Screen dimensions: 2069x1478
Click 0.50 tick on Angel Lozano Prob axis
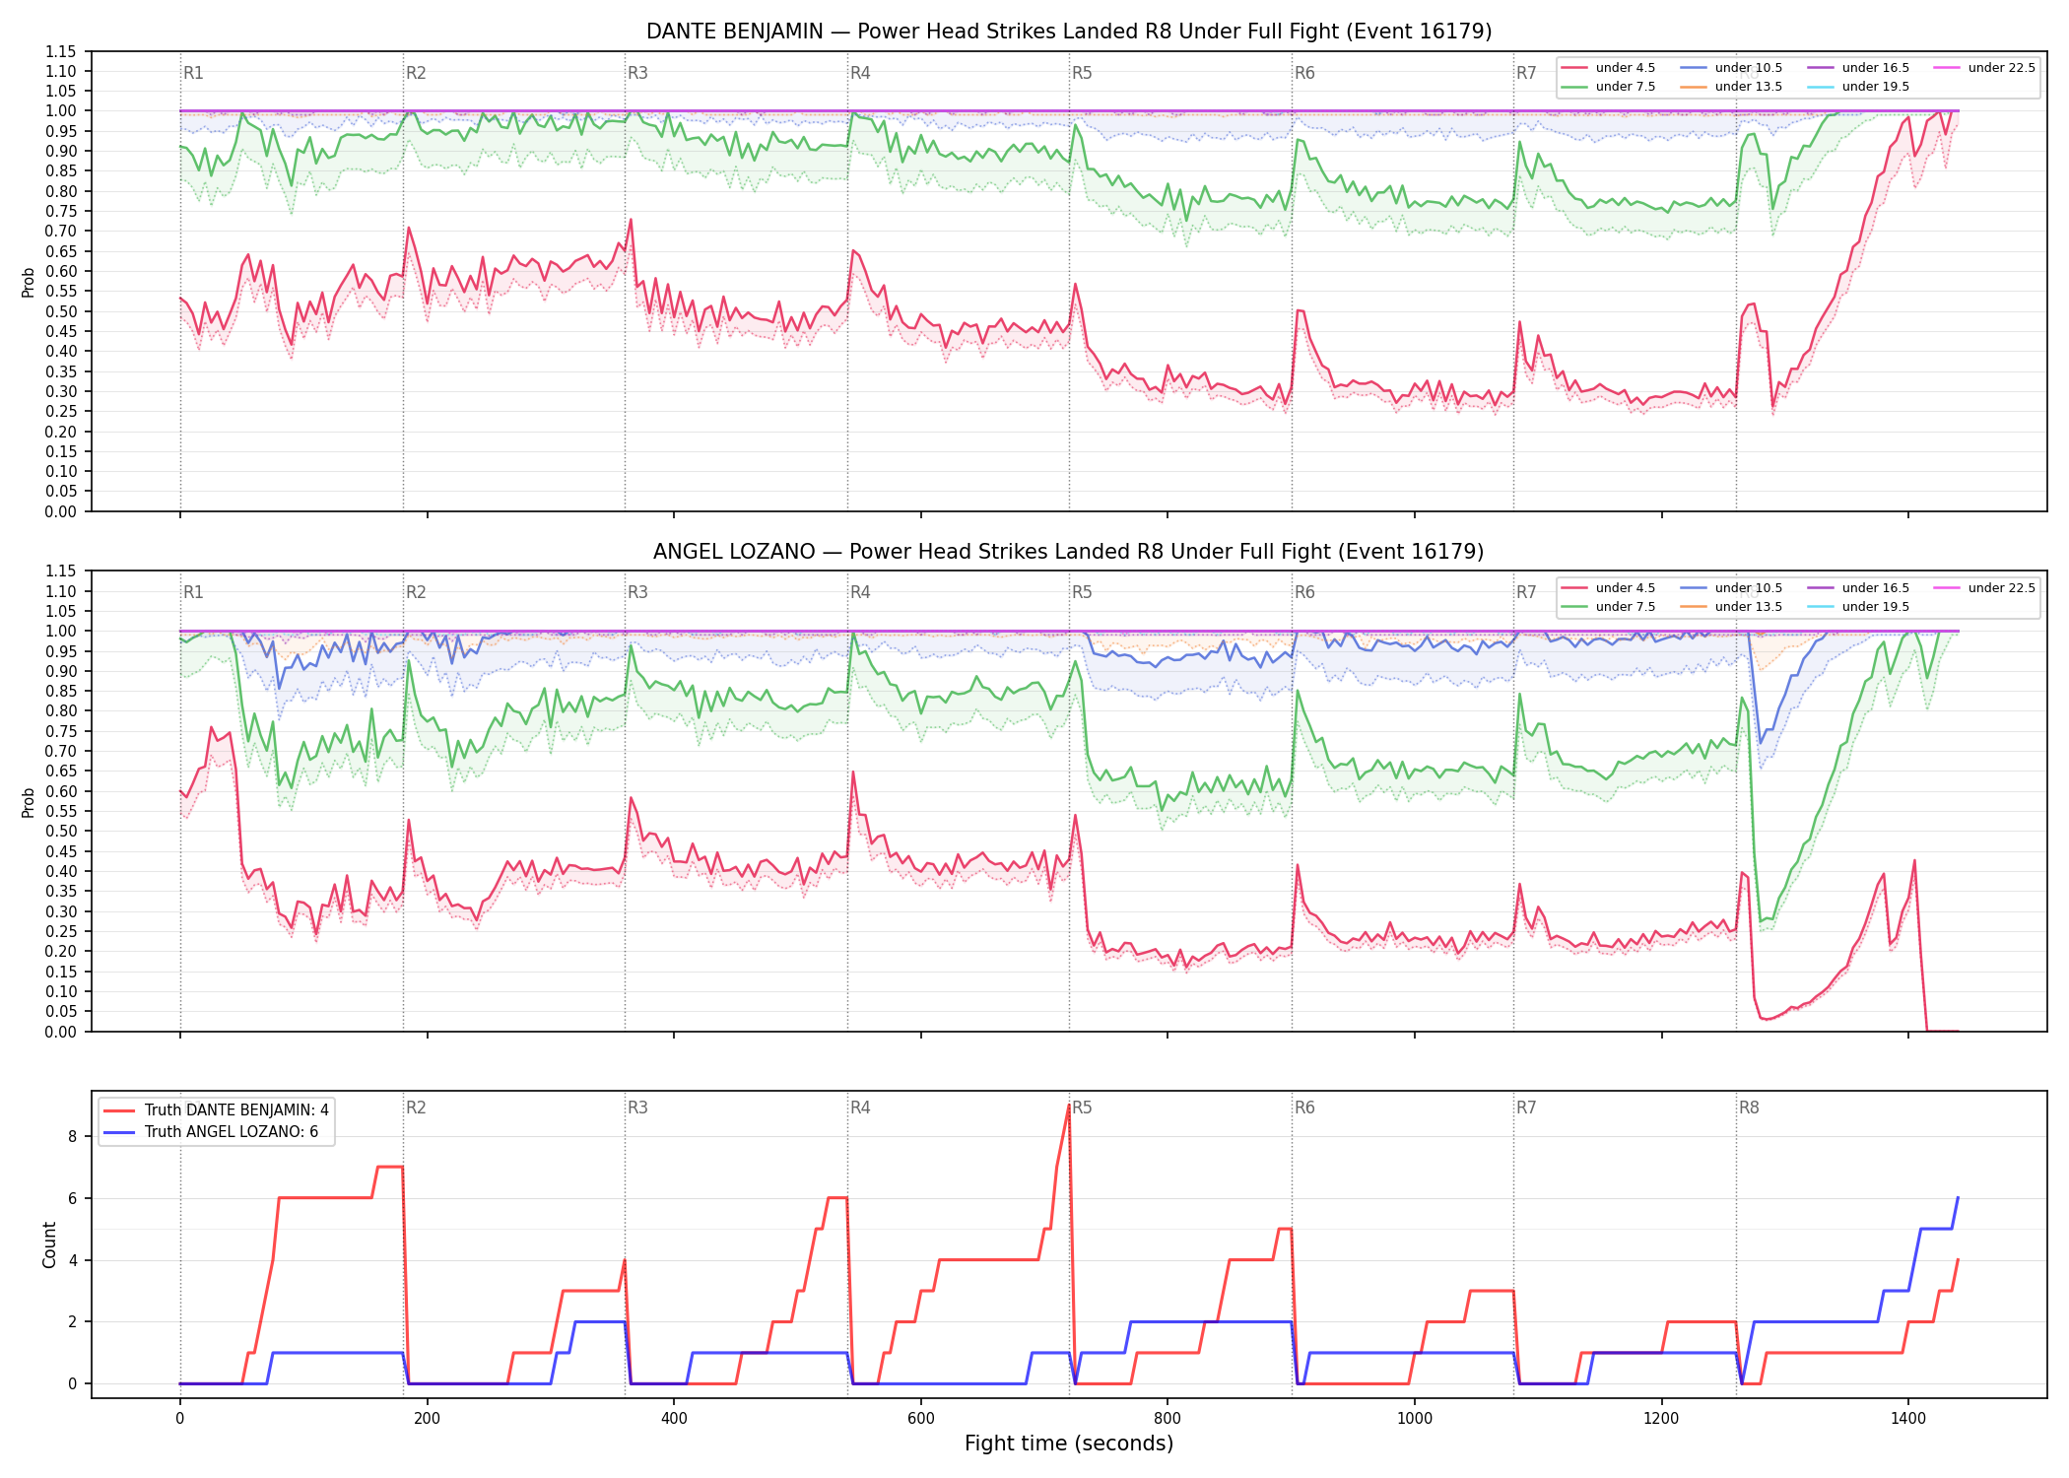coord(61,832)
